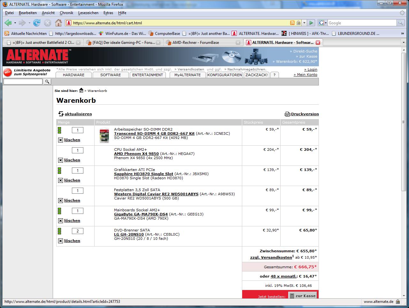
Task: Open the Extras menu
Action: click(x=108, y=13)
